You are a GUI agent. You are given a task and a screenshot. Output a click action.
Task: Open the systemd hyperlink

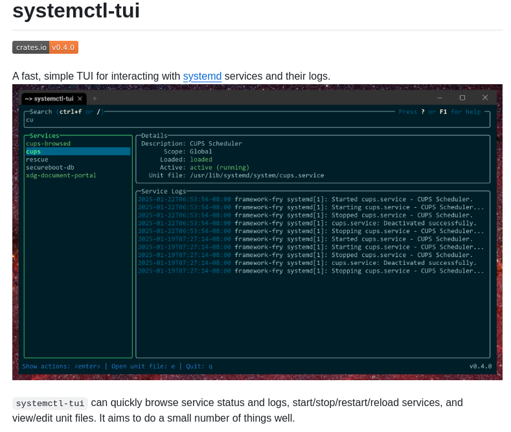pyautogui.click(x=202, y=76)
